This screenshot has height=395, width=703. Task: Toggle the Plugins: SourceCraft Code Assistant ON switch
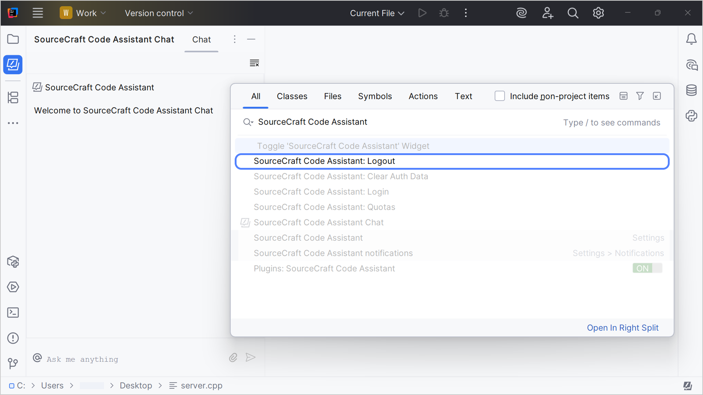647,268
